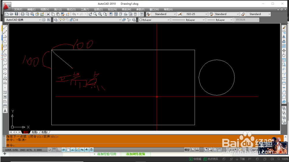Select the Move modify tool
The width and height of the screenshot is (289, 162).
pos(284,50)
